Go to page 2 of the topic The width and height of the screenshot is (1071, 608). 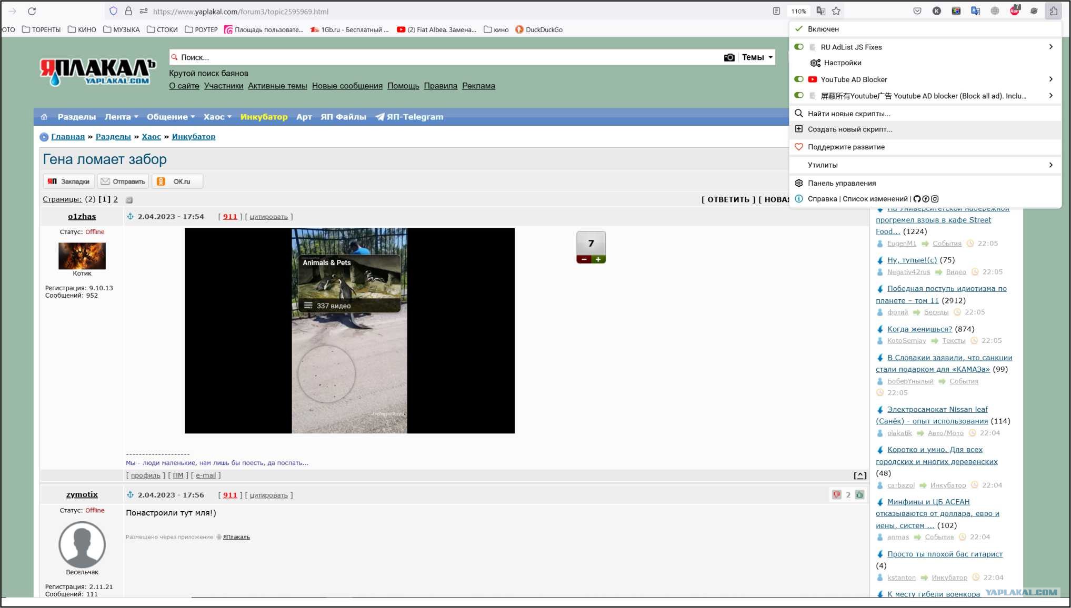click(x=116, y=199)
